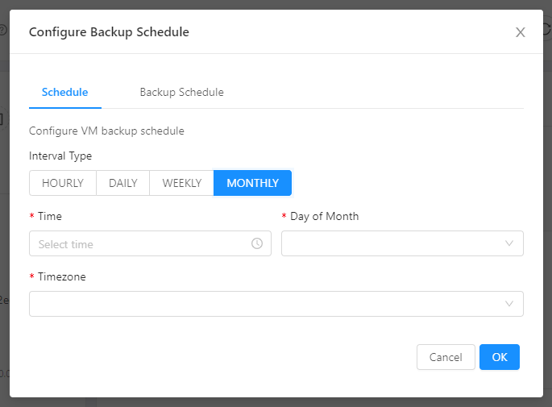The image size is (552, 407).
Task: Select the MONTHLY interval type
Action: (252, 183)
